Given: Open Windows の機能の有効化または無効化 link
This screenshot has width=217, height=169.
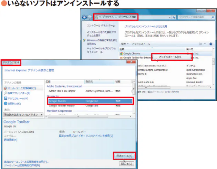Looking at the screenshot, I should click(x=102, y=42).
